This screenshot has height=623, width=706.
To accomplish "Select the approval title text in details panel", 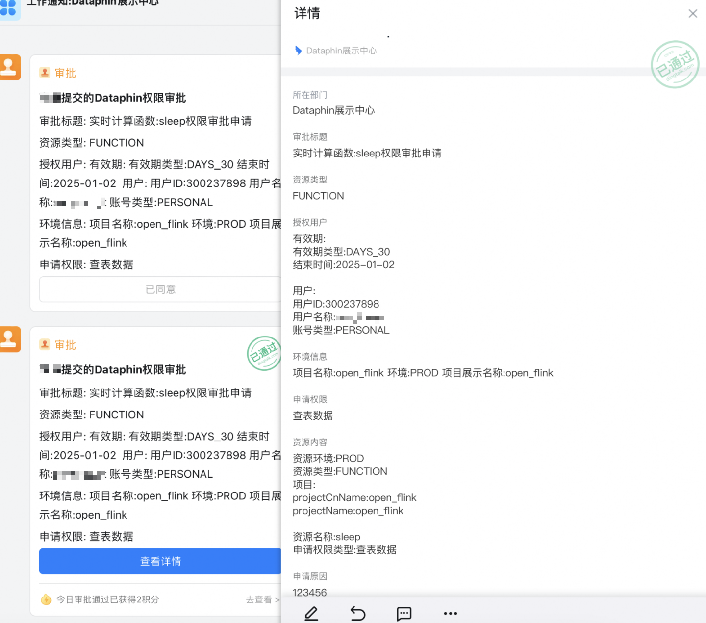I will point(367,153).
